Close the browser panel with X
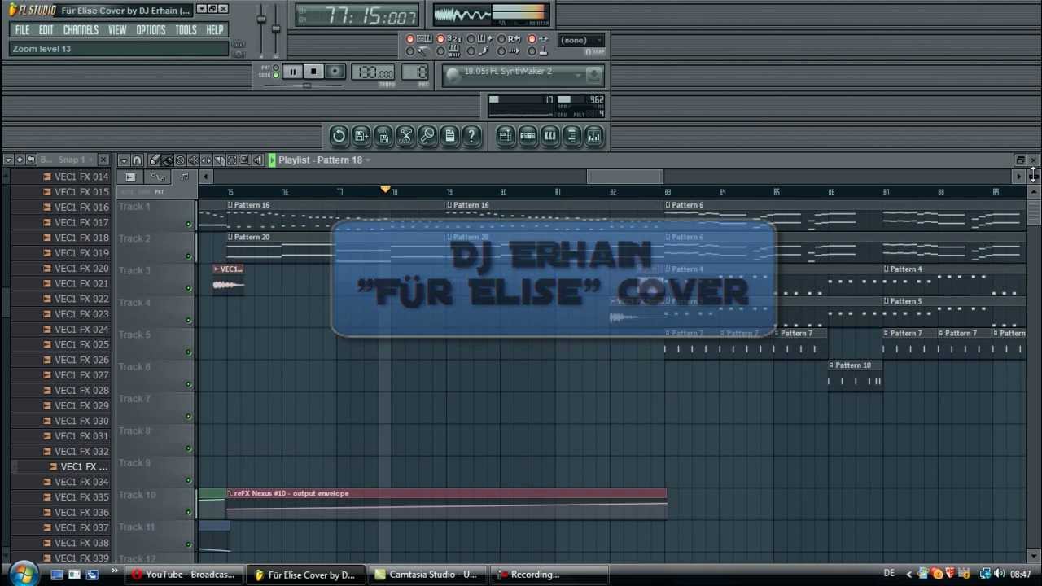Screen dimensions: 1042x586 tap(103, 160)
